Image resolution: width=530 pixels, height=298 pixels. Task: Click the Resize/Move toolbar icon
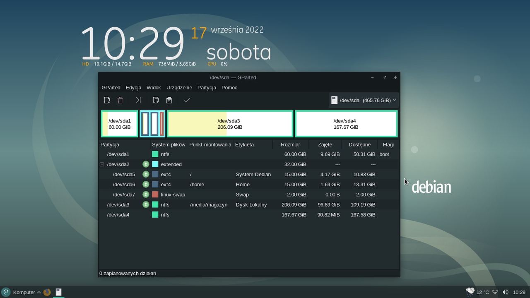click(138, 100)
